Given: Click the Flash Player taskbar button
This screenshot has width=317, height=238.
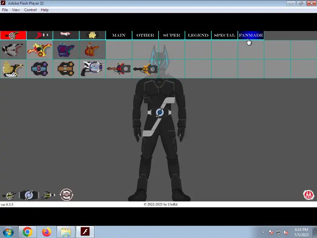Looking at the screenshot, I should pyautogui.click(x=85, y=232).
